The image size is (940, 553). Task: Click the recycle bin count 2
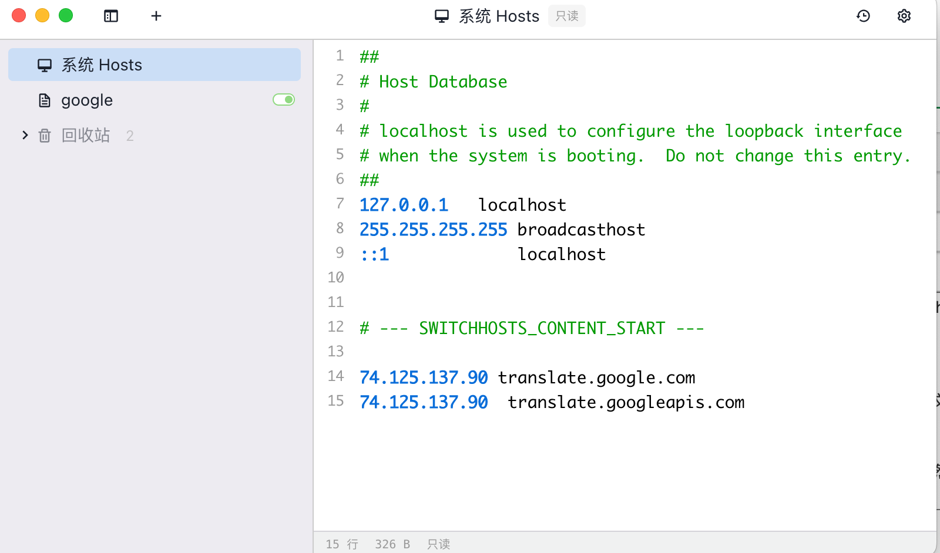(x=130, y=136)
